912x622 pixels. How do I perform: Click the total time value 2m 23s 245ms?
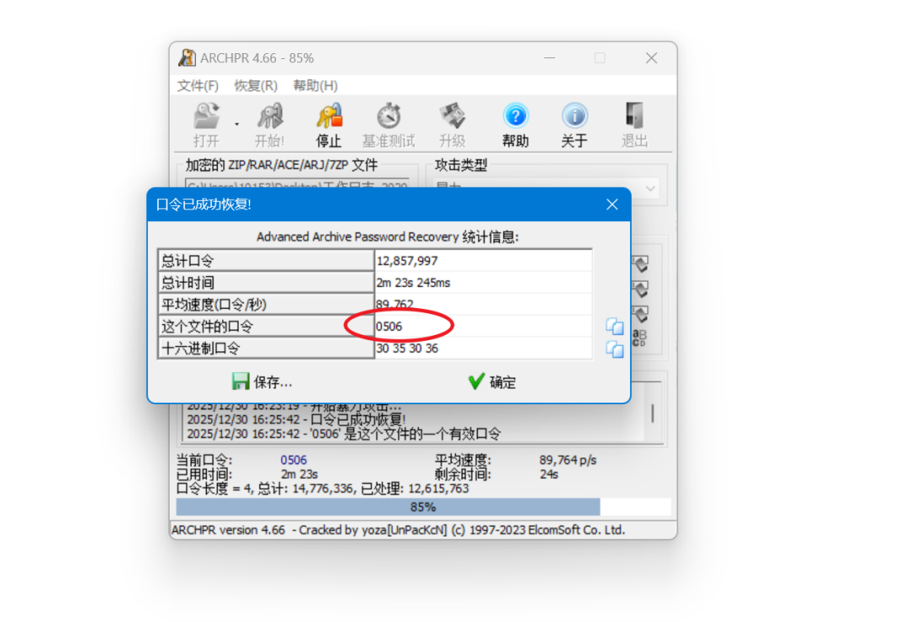click(x=483, y=283)
